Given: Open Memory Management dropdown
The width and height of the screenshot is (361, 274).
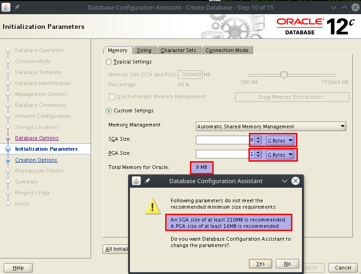Looking at the screenshot, I should [271, 126].
